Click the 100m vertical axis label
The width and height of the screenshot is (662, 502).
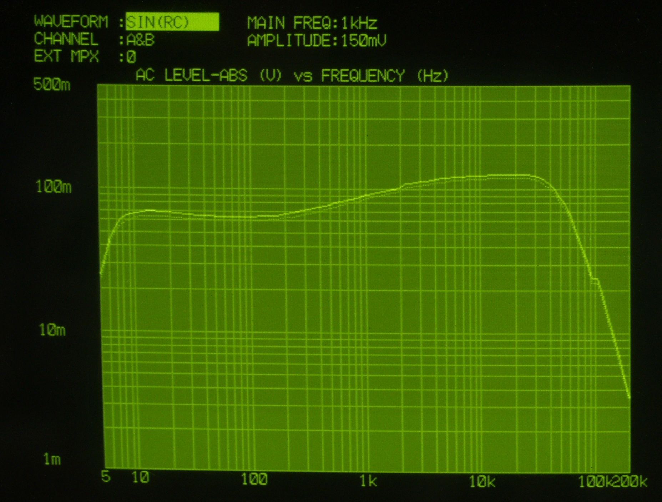[54, 187]
